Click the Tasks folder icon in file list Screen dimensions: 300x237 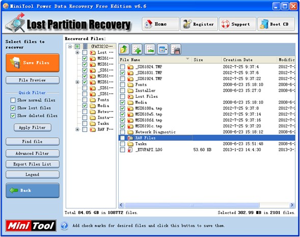[130, 144]
